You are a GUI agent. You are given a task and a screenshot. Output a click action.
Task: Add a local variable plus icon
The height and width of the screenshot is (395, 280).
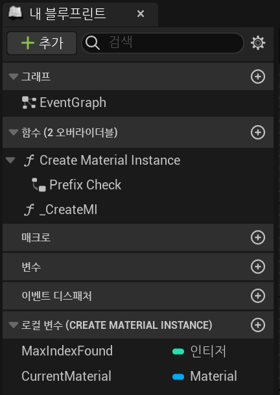(x=258, y=325)
